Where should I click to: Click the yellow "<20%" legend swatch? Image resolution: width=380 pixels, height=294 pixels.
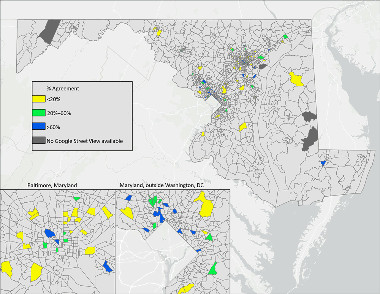tap(39, 99)
